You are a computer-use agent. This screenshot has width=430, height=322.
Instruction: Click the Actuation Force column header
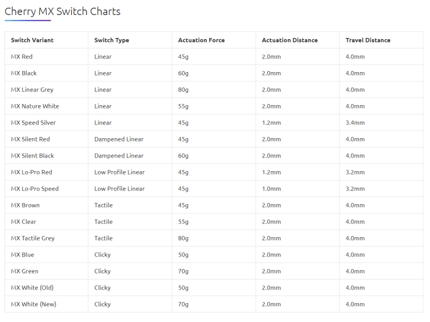click(x=201, y=40)
